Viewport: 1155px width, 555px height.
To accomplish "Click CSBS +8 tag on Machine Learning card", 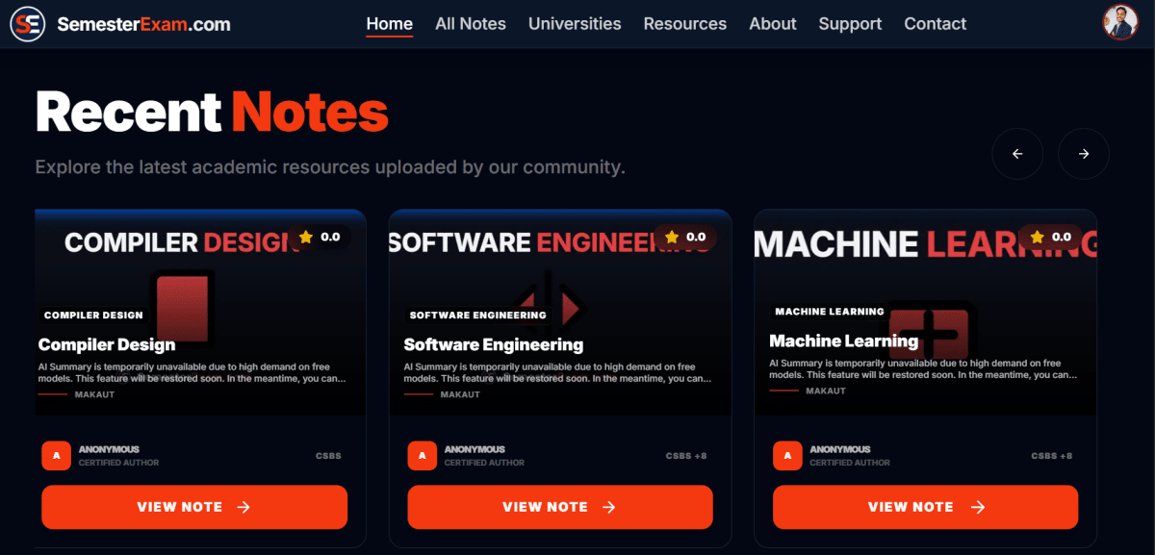I will tap(1052, 456).
